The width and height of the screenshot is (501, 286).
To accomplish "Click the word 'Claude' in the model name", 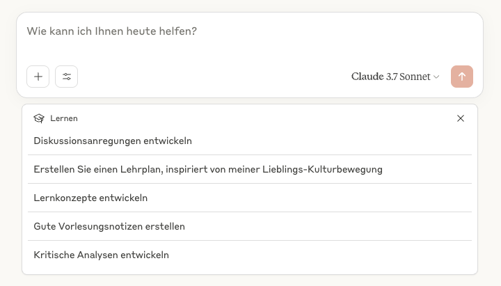I will click(367, 77).
